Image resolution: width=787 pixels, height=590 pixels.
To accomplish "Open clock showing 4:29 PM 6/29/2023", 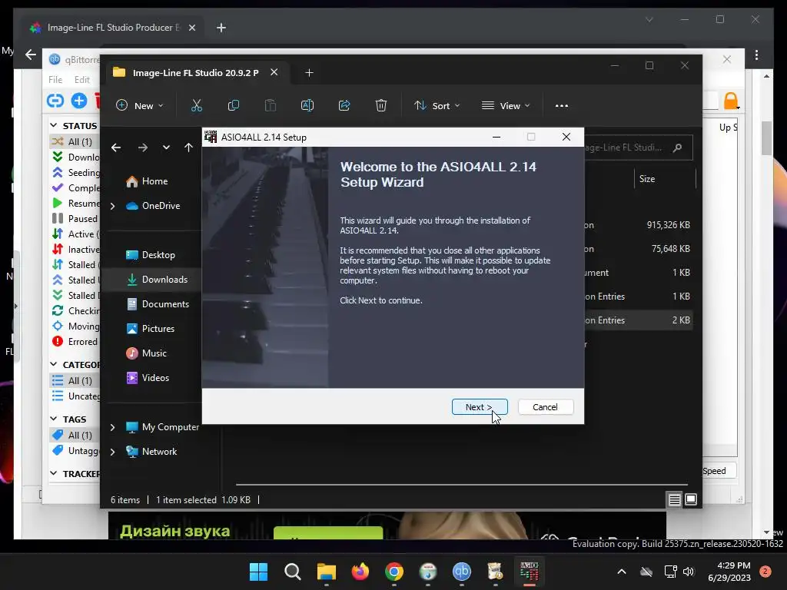I will pos(729,572).
